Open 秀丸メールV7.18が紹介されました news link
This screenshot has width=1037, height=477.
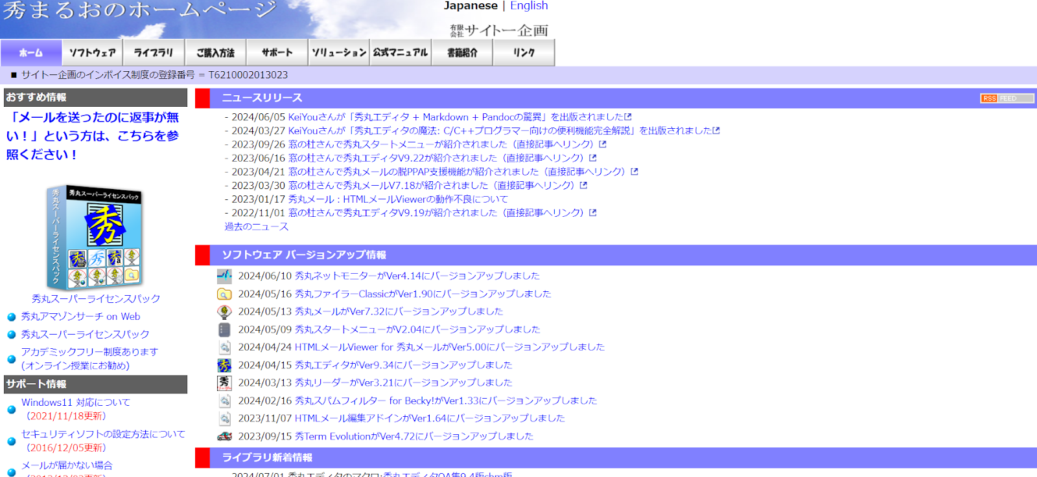coord(432,185)
